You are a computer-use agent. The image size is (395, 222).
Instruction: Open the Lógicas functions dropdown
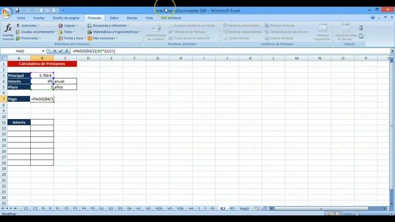[68, 25]
